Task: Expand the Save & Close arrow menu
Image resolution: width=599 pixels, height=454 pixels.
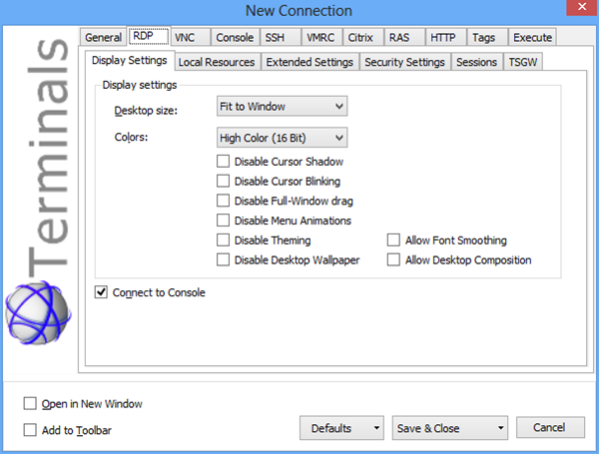Action: click(500, 428)
